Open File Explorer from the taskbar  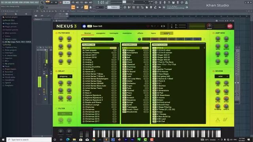click(x=74, y=140)
